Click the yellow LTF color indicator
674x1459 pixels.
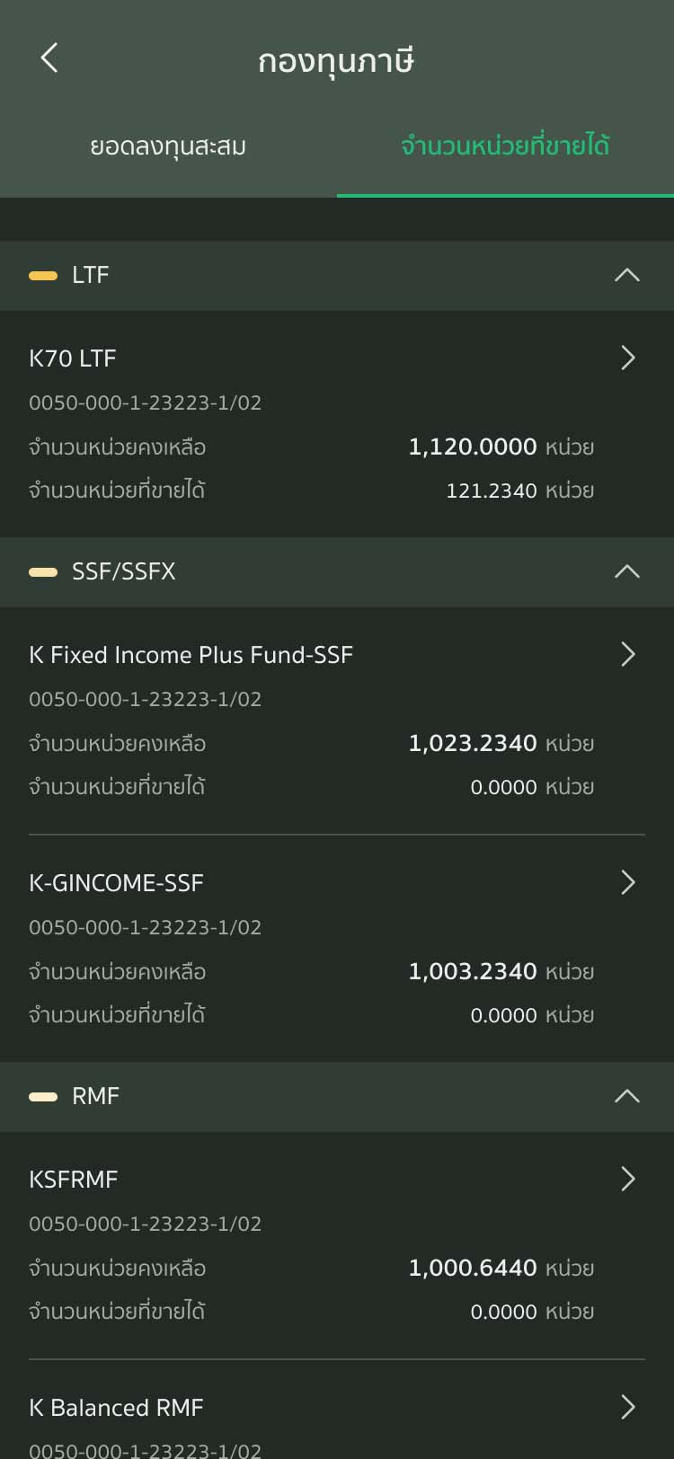[43, 276]
